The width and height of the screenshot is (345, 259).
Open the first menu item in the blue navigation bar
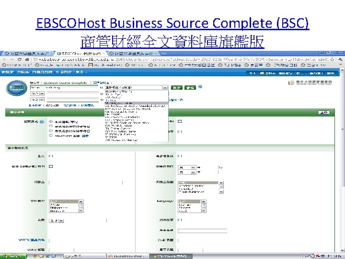7,72
